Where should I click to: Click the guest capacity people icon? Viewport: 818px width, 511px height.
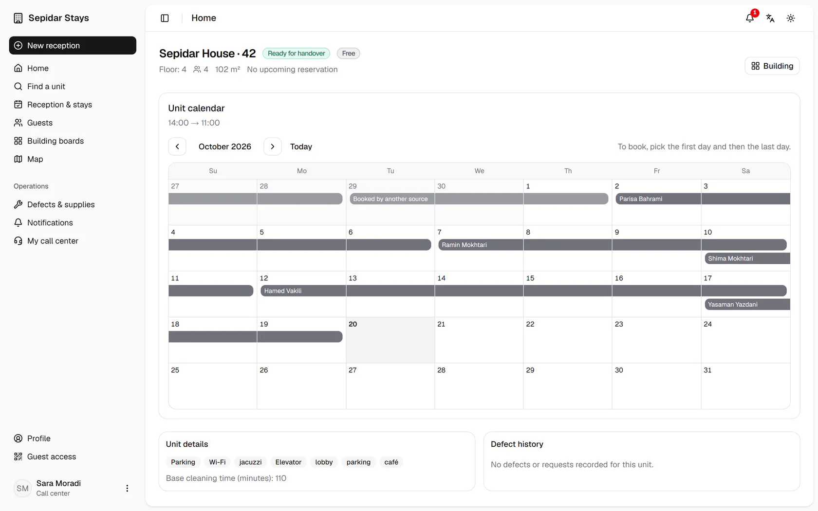coord(197,70)
